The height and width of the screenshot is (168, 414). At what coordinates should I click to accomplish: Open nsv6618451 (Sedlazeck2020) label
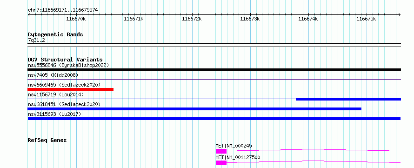(64, 104)
